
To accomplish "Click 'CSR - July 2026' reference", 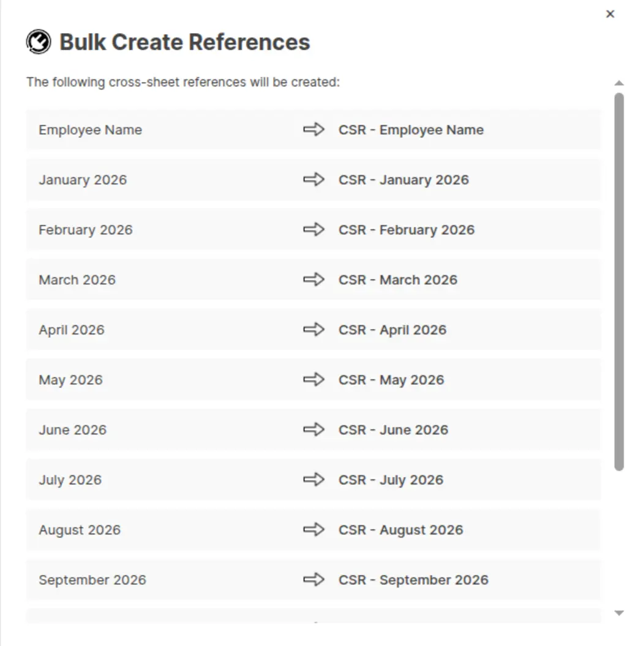I will click(x=391, y=480).
